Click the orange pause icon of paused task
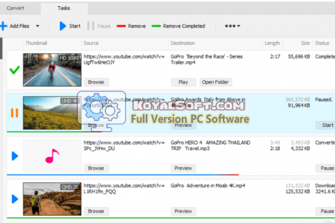Image resolution: width=335 pixels, height=223 pixels. click(x=14, y=113)
